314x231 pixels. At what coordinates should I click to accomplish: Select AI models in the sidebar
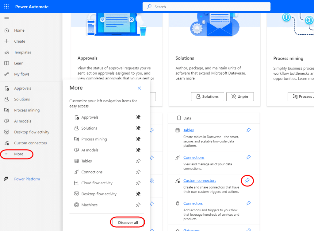[x=25, y=121]
